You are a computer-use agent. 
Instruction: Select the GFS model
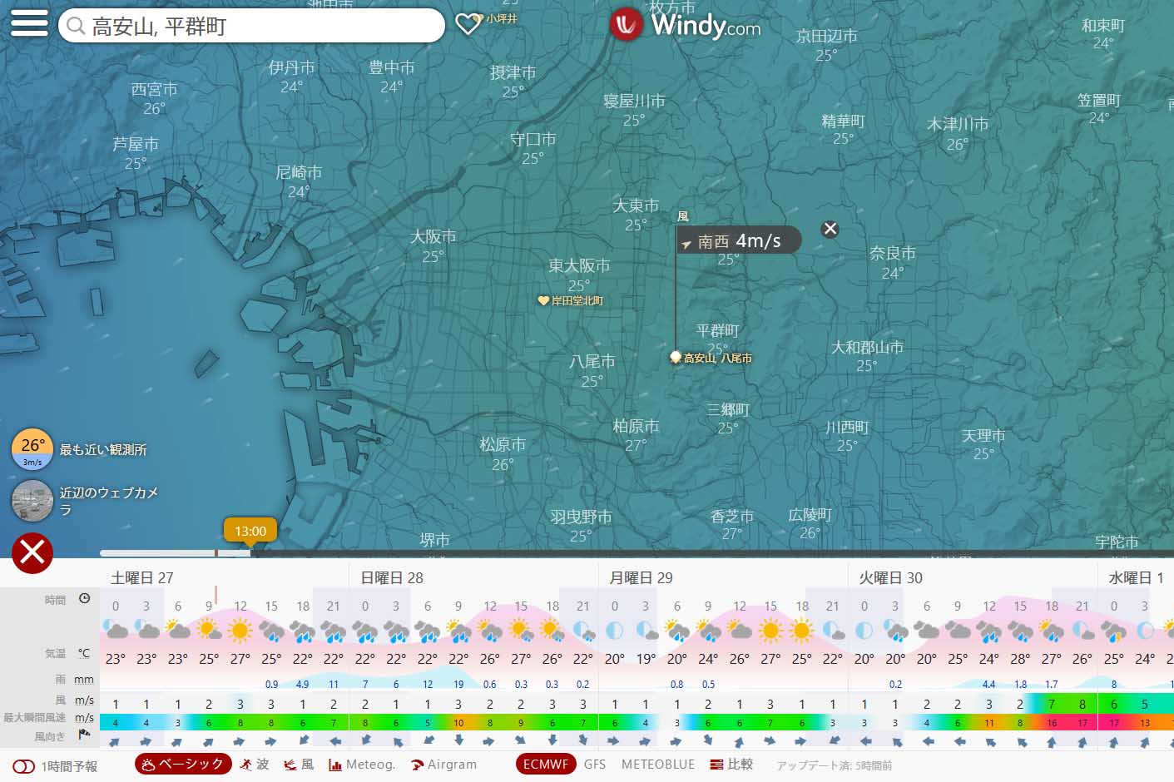595,764
